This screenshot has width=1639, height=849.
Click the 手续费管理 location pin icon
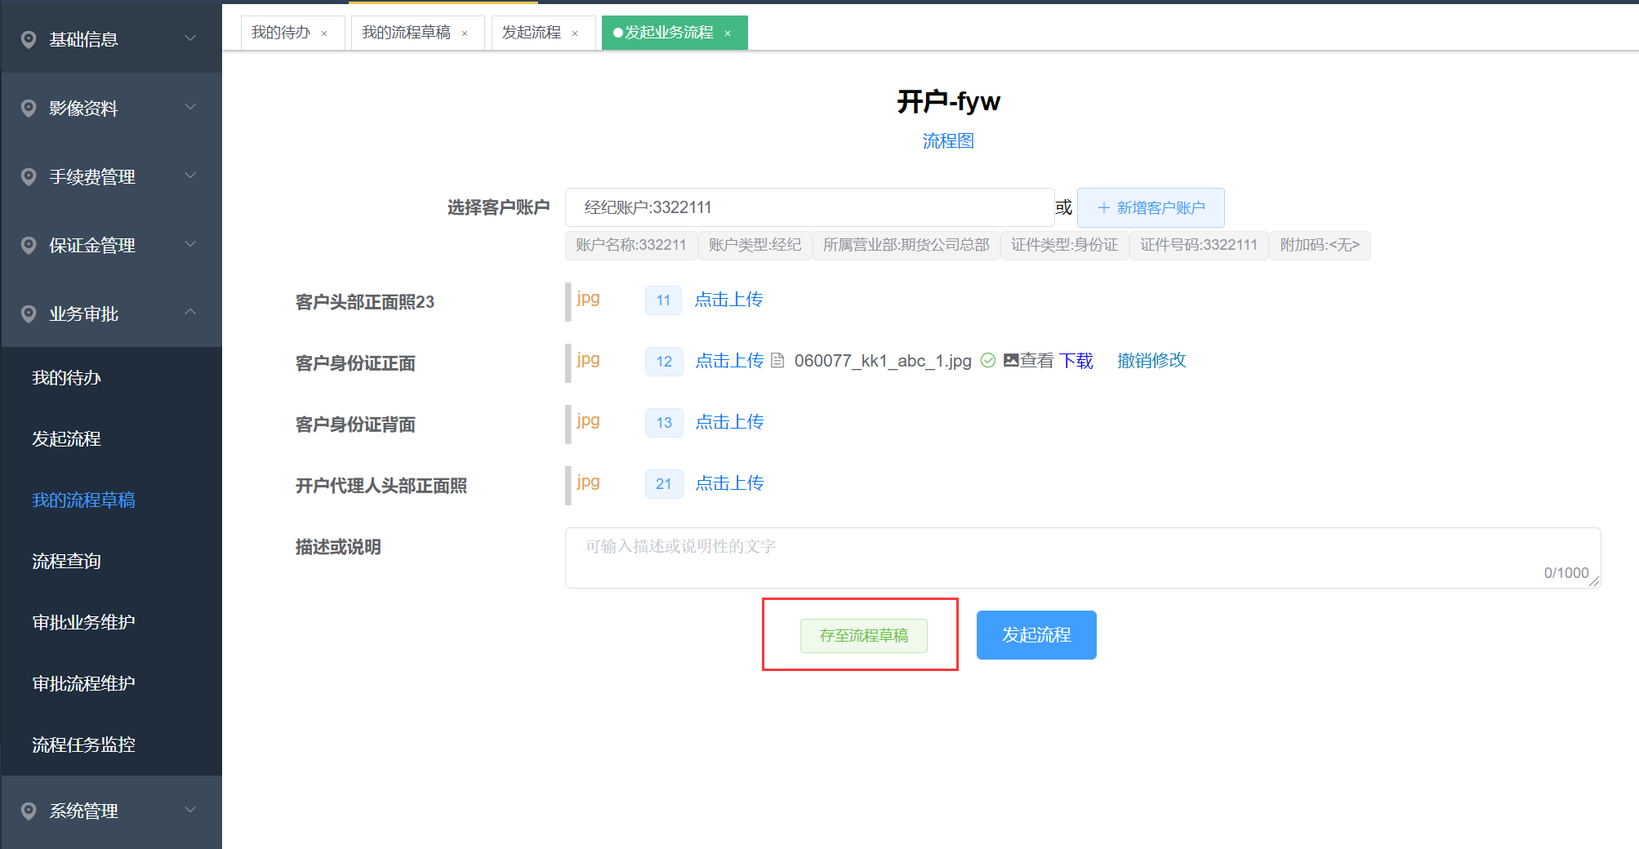pyautogui.click(x=29, y=176)
